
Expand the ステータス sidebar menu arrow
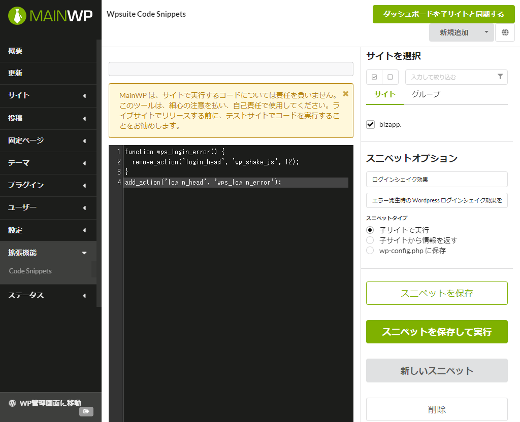pyautogui.click(x=84, y=296)
